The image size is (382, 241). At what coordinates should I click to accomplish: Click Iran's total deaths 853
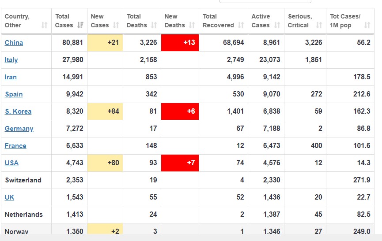tap(151, 77)
